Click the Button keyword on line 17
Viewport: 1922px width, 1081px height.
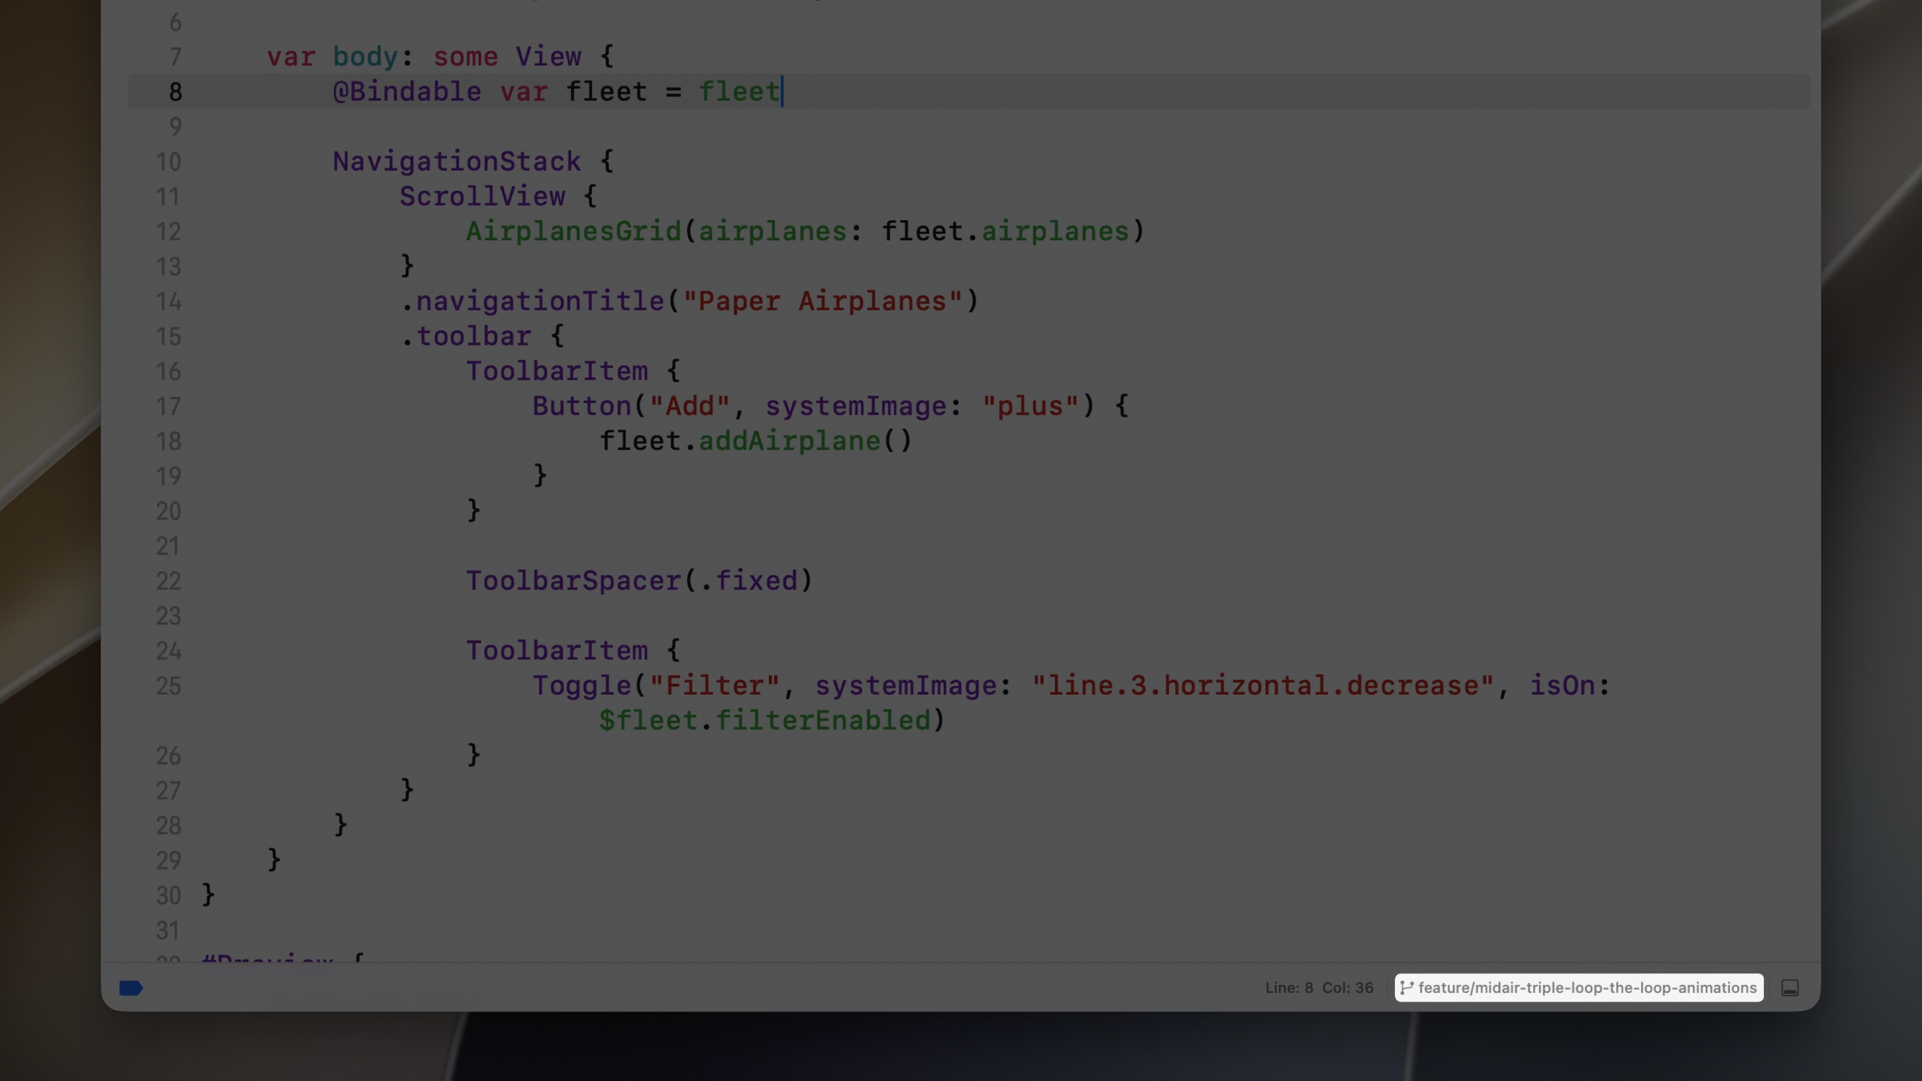click(x=582, y=406)
